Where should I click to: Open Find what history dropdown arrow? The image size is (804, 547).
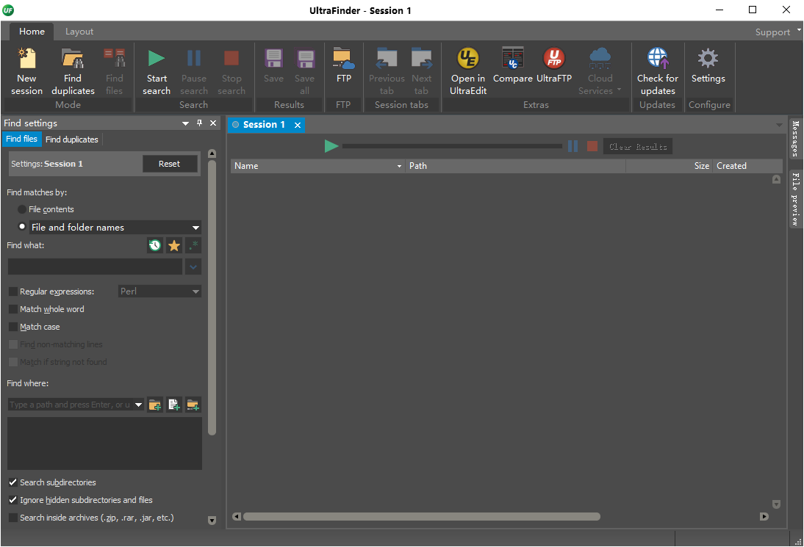pyautogui.click(x=193, y=267)
